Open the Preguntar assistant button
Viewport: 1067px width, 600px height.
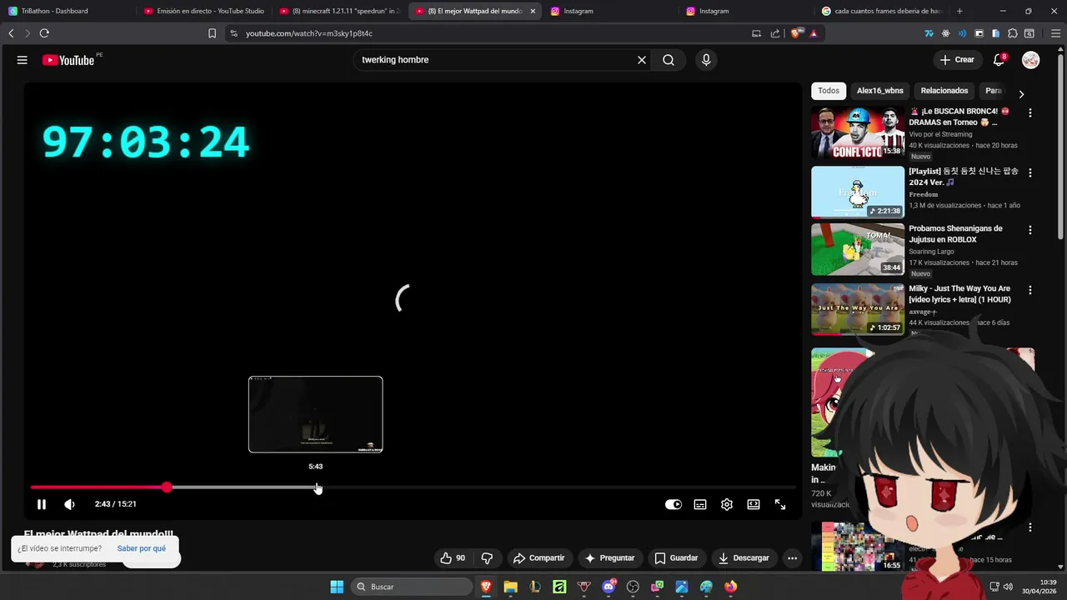[610, 558]
